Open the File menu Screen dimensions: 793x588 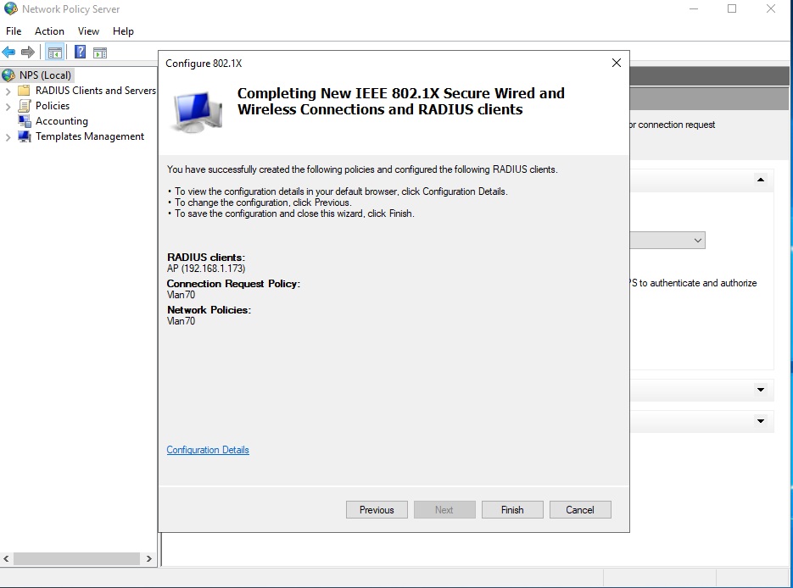click(x=14, y=31)
